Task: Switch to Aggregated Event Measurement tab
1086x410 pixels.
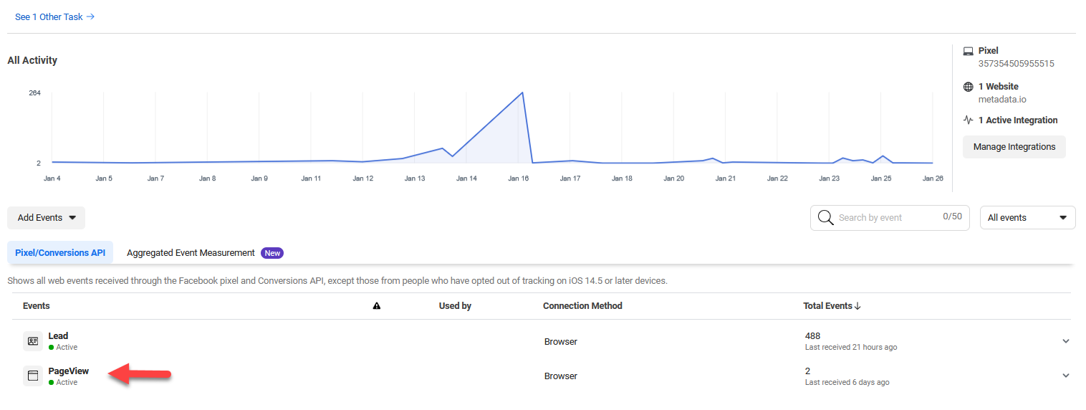Action: click(191, 253)
